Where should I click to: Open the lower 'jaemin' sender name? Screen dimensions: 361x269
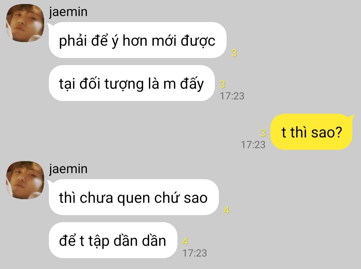(x=69, y=169)
